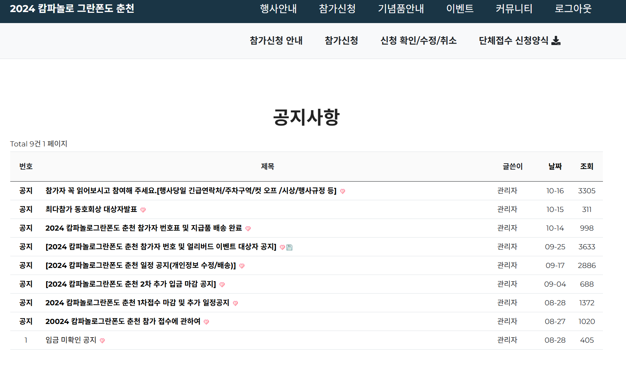Click the heart icon on 2차 추가 입금 마감 row
626x380 pixels.
point(222,284)
